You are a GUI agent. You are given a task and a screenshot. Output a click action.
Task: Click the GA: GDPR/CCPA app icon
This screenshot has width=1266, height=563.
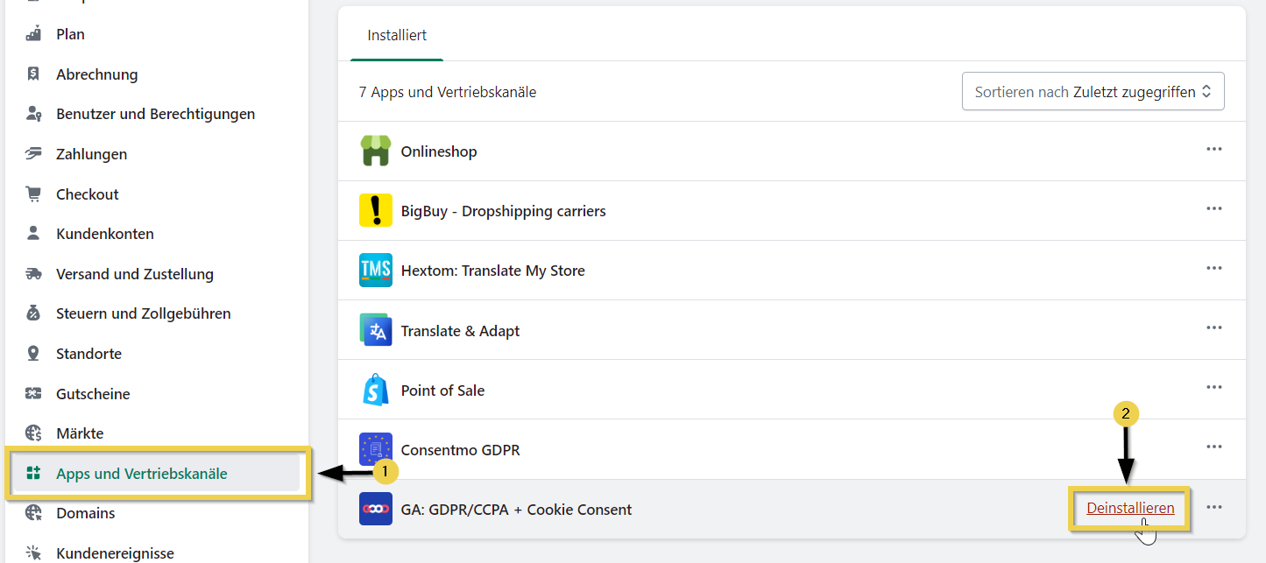(375, 510)
